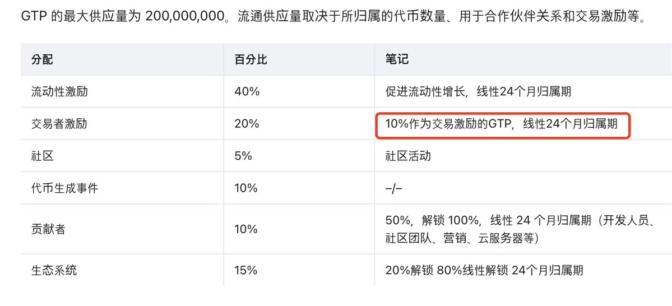Select the 社区 row label
Image resolution: width=672 pixels, height=306 pixels.
coord(43,156)
